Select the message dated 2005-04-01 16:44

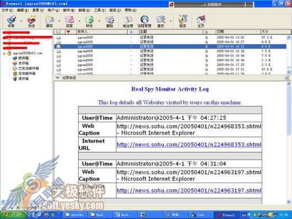[170, 56]
